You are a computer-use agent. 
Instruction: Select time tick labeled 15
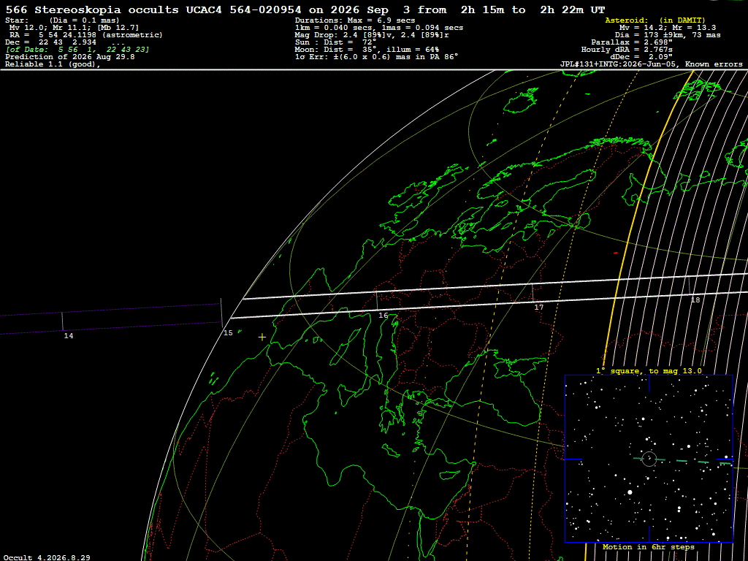point(228,332)
